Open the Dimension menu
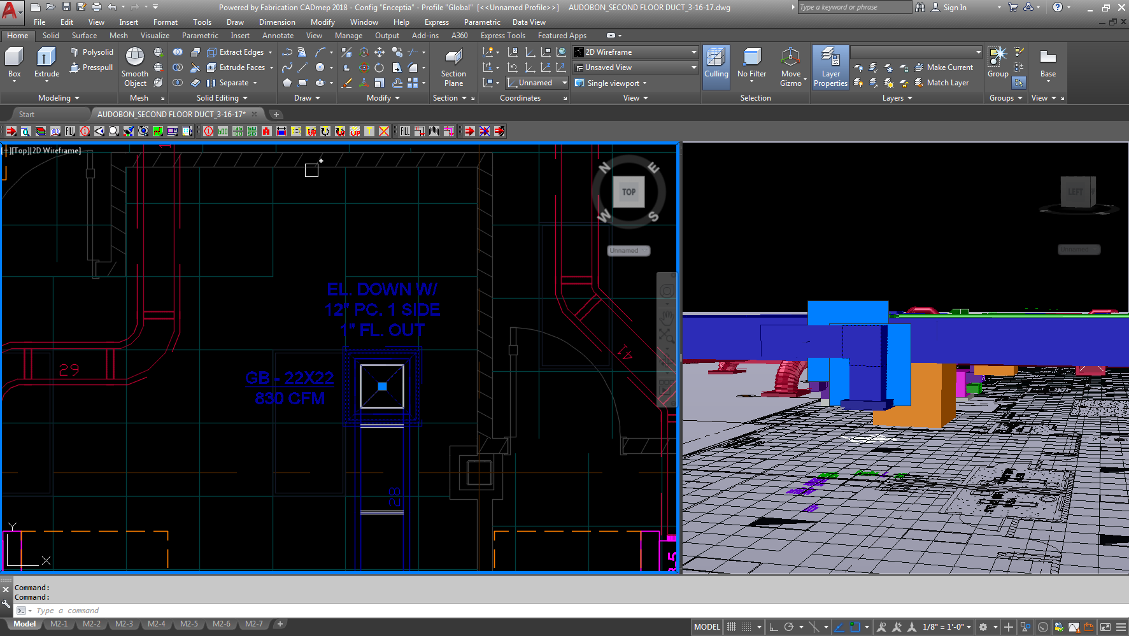Screen dimensions: 1129x636 [x=277, y=22]
